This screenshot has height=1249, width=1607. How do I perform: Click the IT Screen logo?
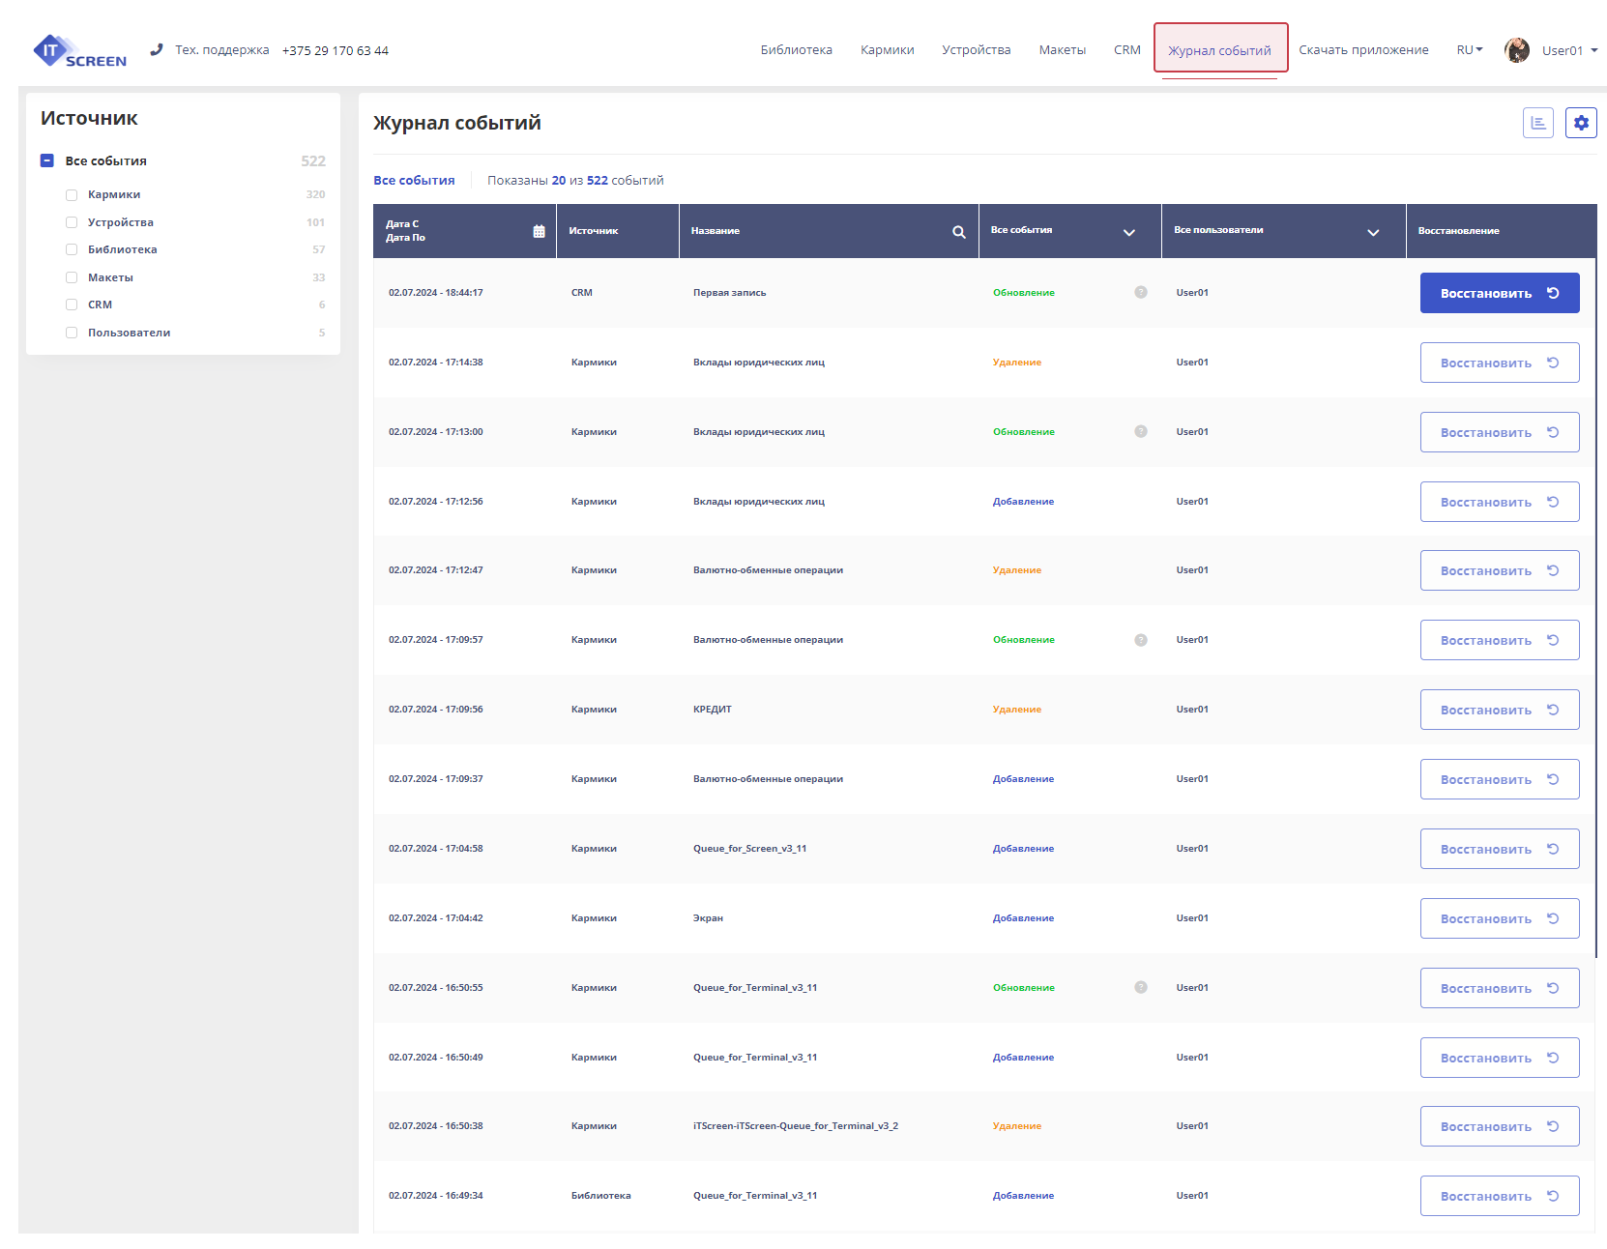[x=79, y=50]
